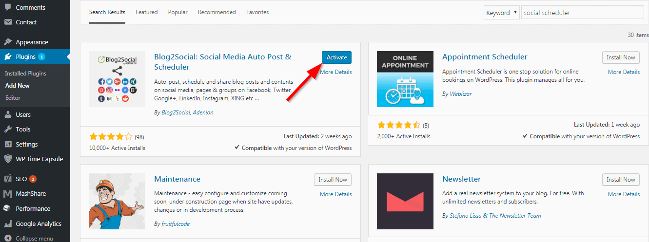Image resolution: width=649 pixels, height=242 pixels.
Task: Click the WP Time Capsule shield icon
Action: [8, 159]
